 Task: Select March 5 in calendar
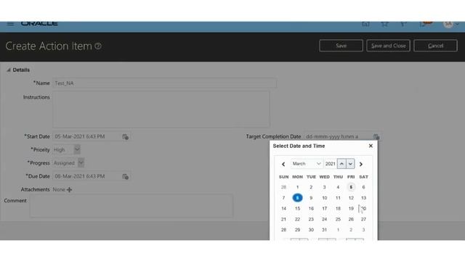click(x=351, y=187)
